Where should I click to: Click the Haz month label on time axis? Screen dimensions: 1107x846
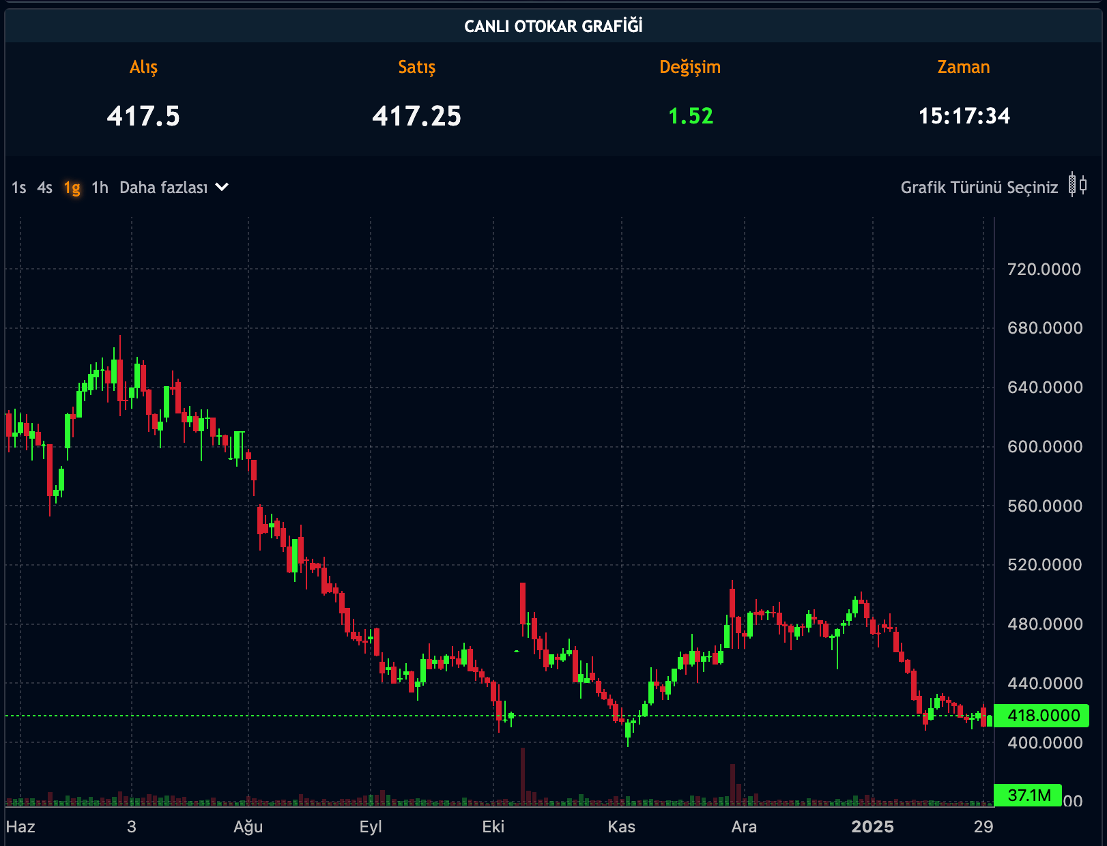(x=20, y=827)
